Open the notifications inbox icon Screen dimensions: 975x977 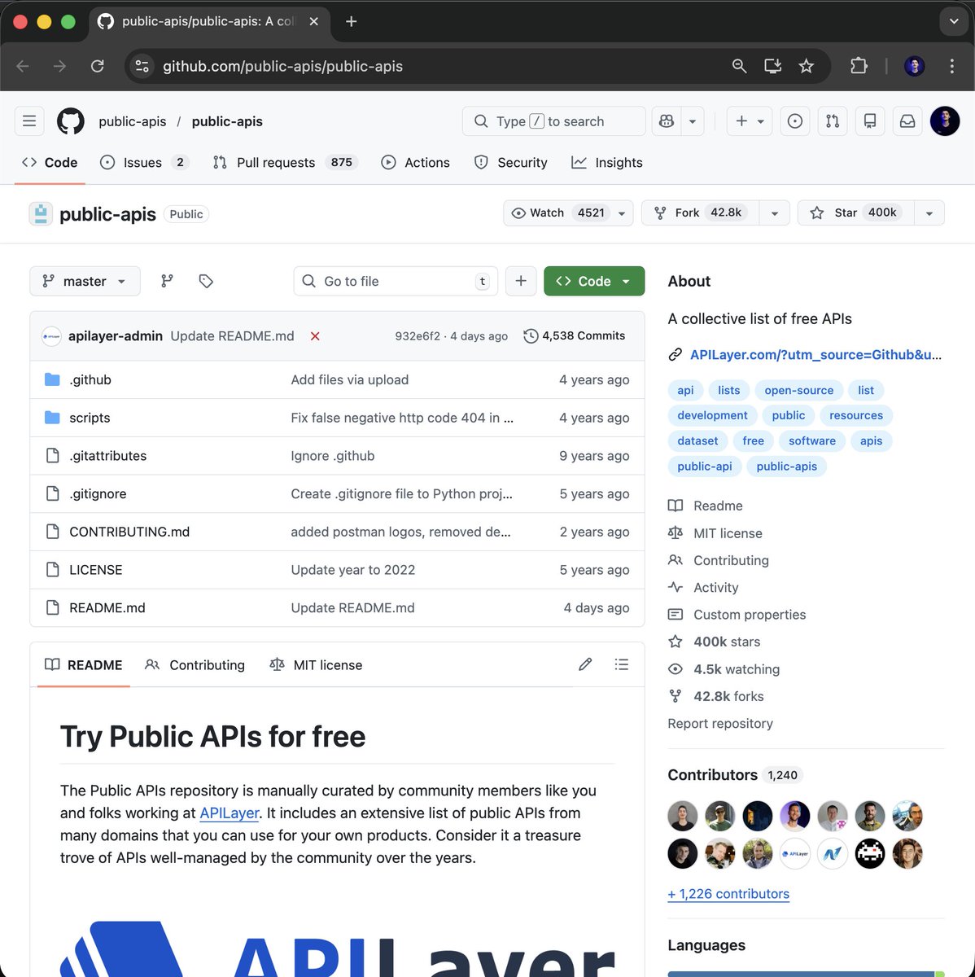pyautogui.click(x=907, y=121)
